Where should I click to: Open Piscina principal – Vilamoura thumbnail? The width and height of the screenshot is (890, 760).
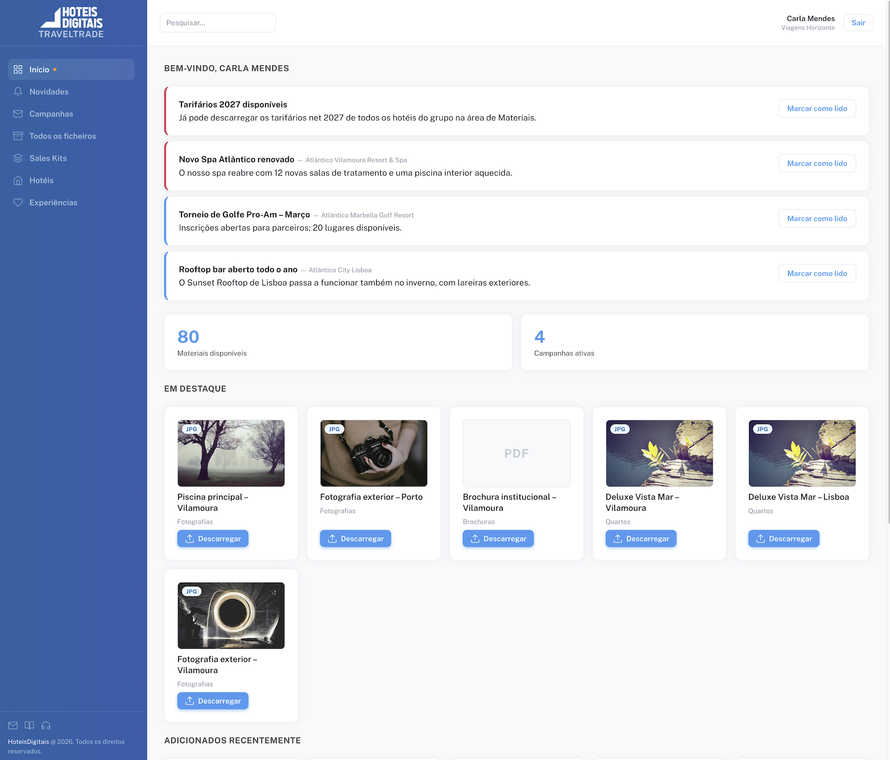231,453
